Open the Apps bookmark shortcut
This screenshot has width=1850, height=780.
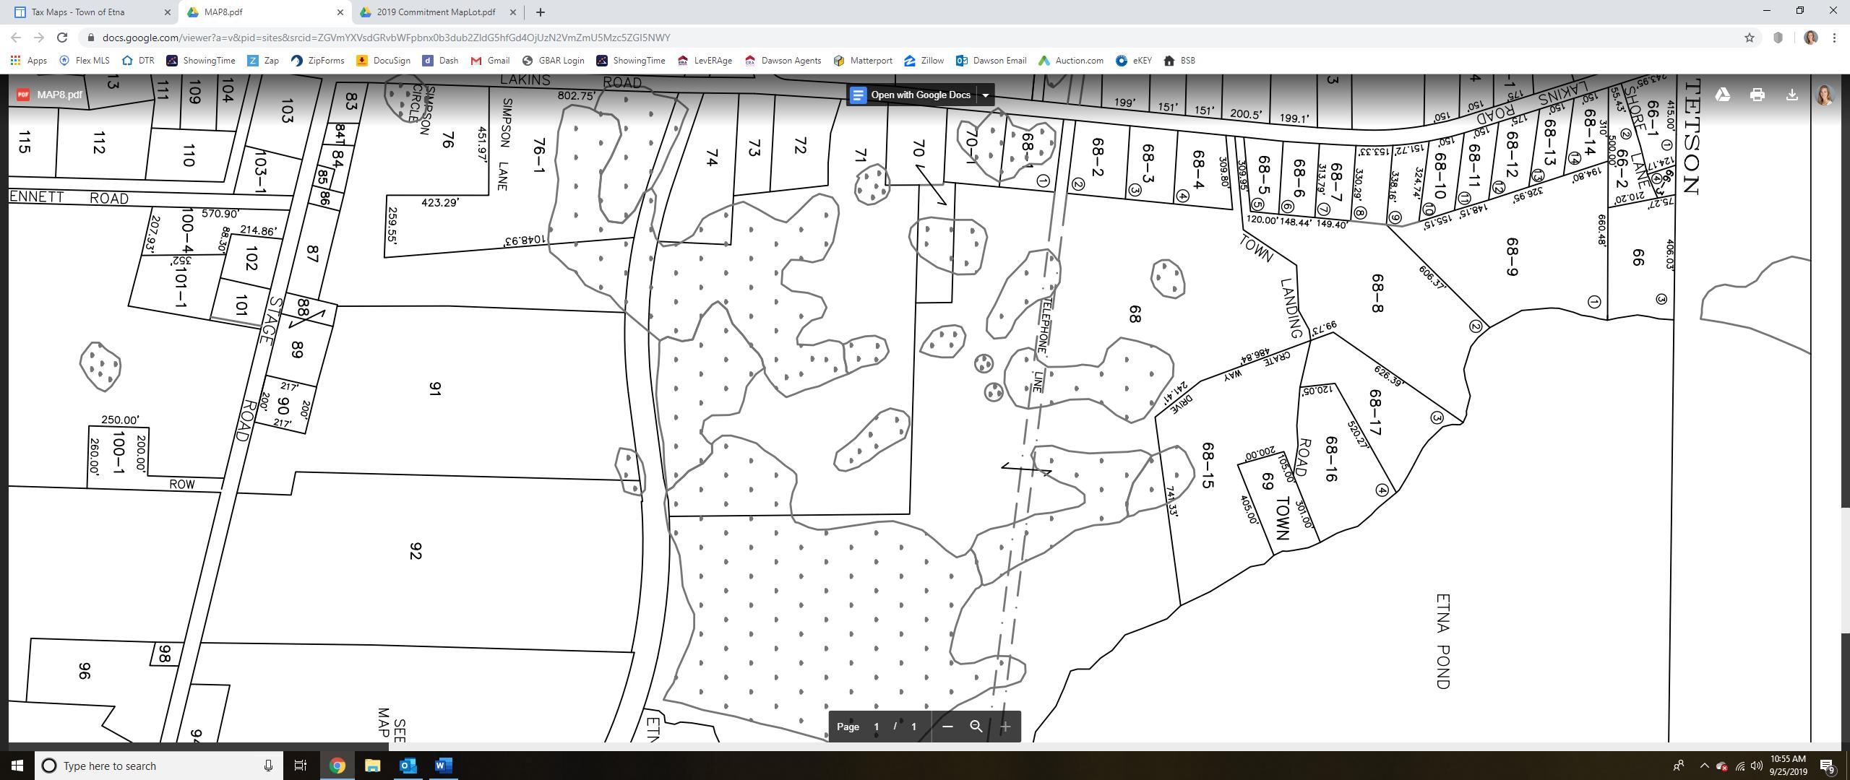click(29, 61)
